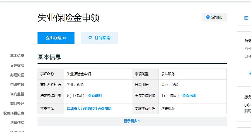Select the 法定办结时限 label cell
The width and height of the screenshot is (251, 136).
click(x=51, y=97)
